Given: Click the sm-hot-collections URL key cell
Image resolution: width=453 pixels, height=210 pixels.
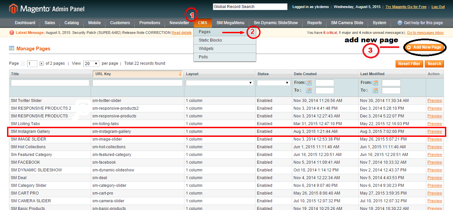Looking at the screenshot, I should (x=138, y=147).
